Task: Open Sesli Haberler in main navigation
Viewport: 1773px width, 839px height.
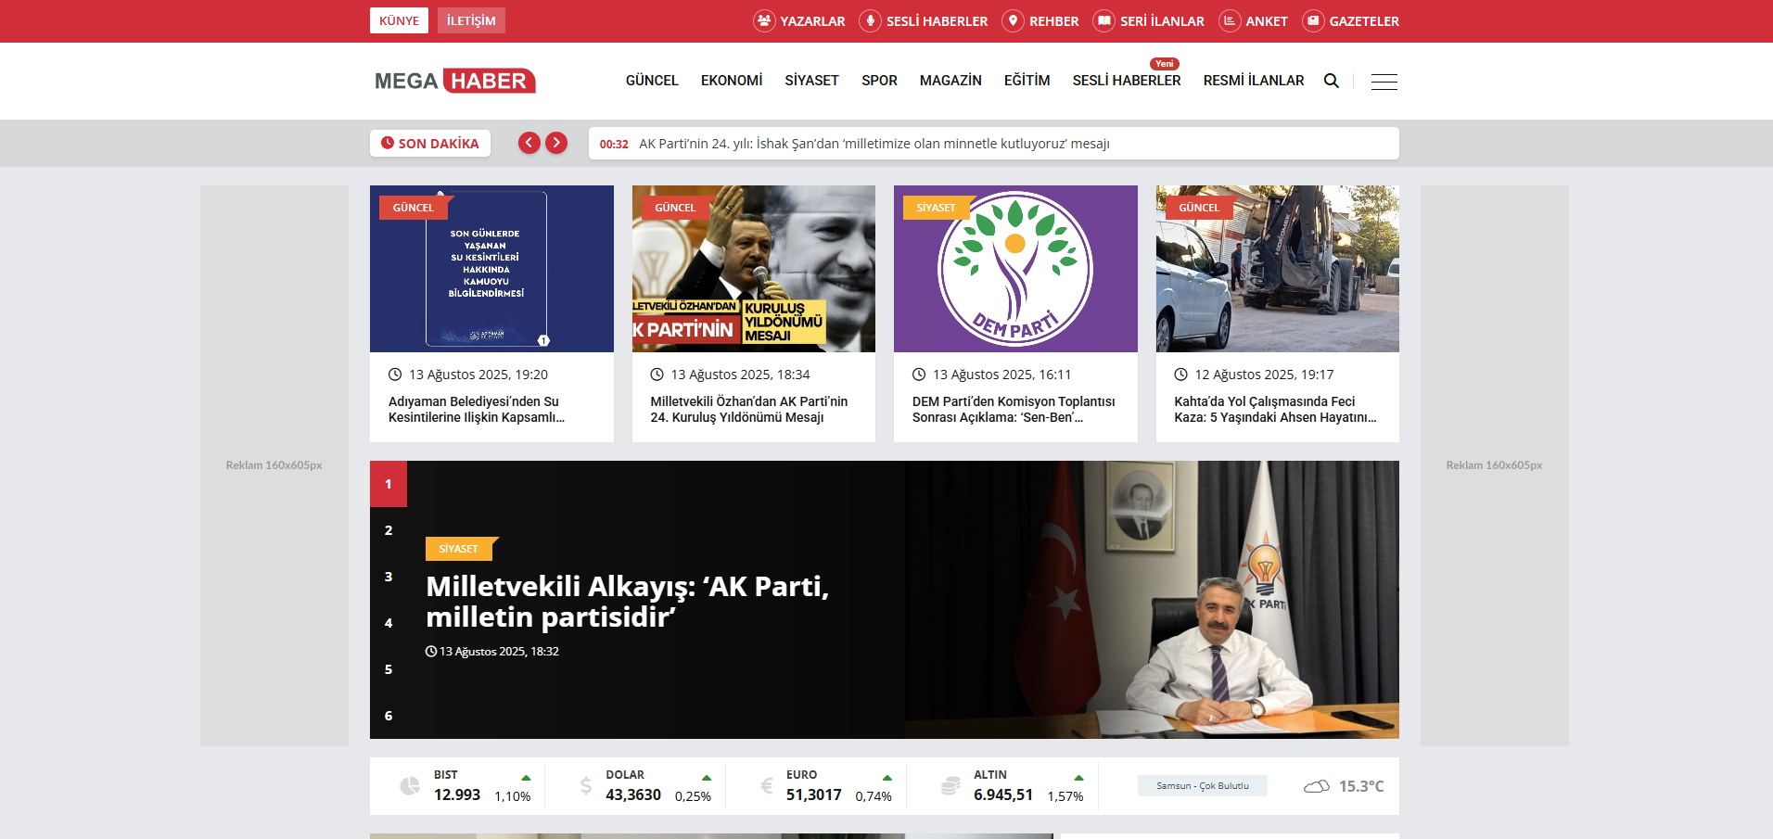Action: point(1127,81)
